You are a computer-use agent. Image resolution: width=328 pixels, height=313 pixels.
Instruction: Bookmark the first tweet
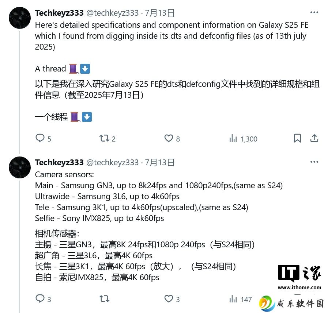pyautogui.click(x=297, y=138)
